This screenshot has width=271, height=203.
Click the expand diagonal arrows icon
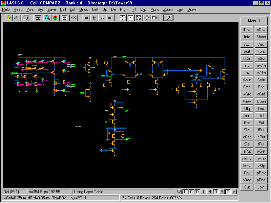[x=139, y=18]
